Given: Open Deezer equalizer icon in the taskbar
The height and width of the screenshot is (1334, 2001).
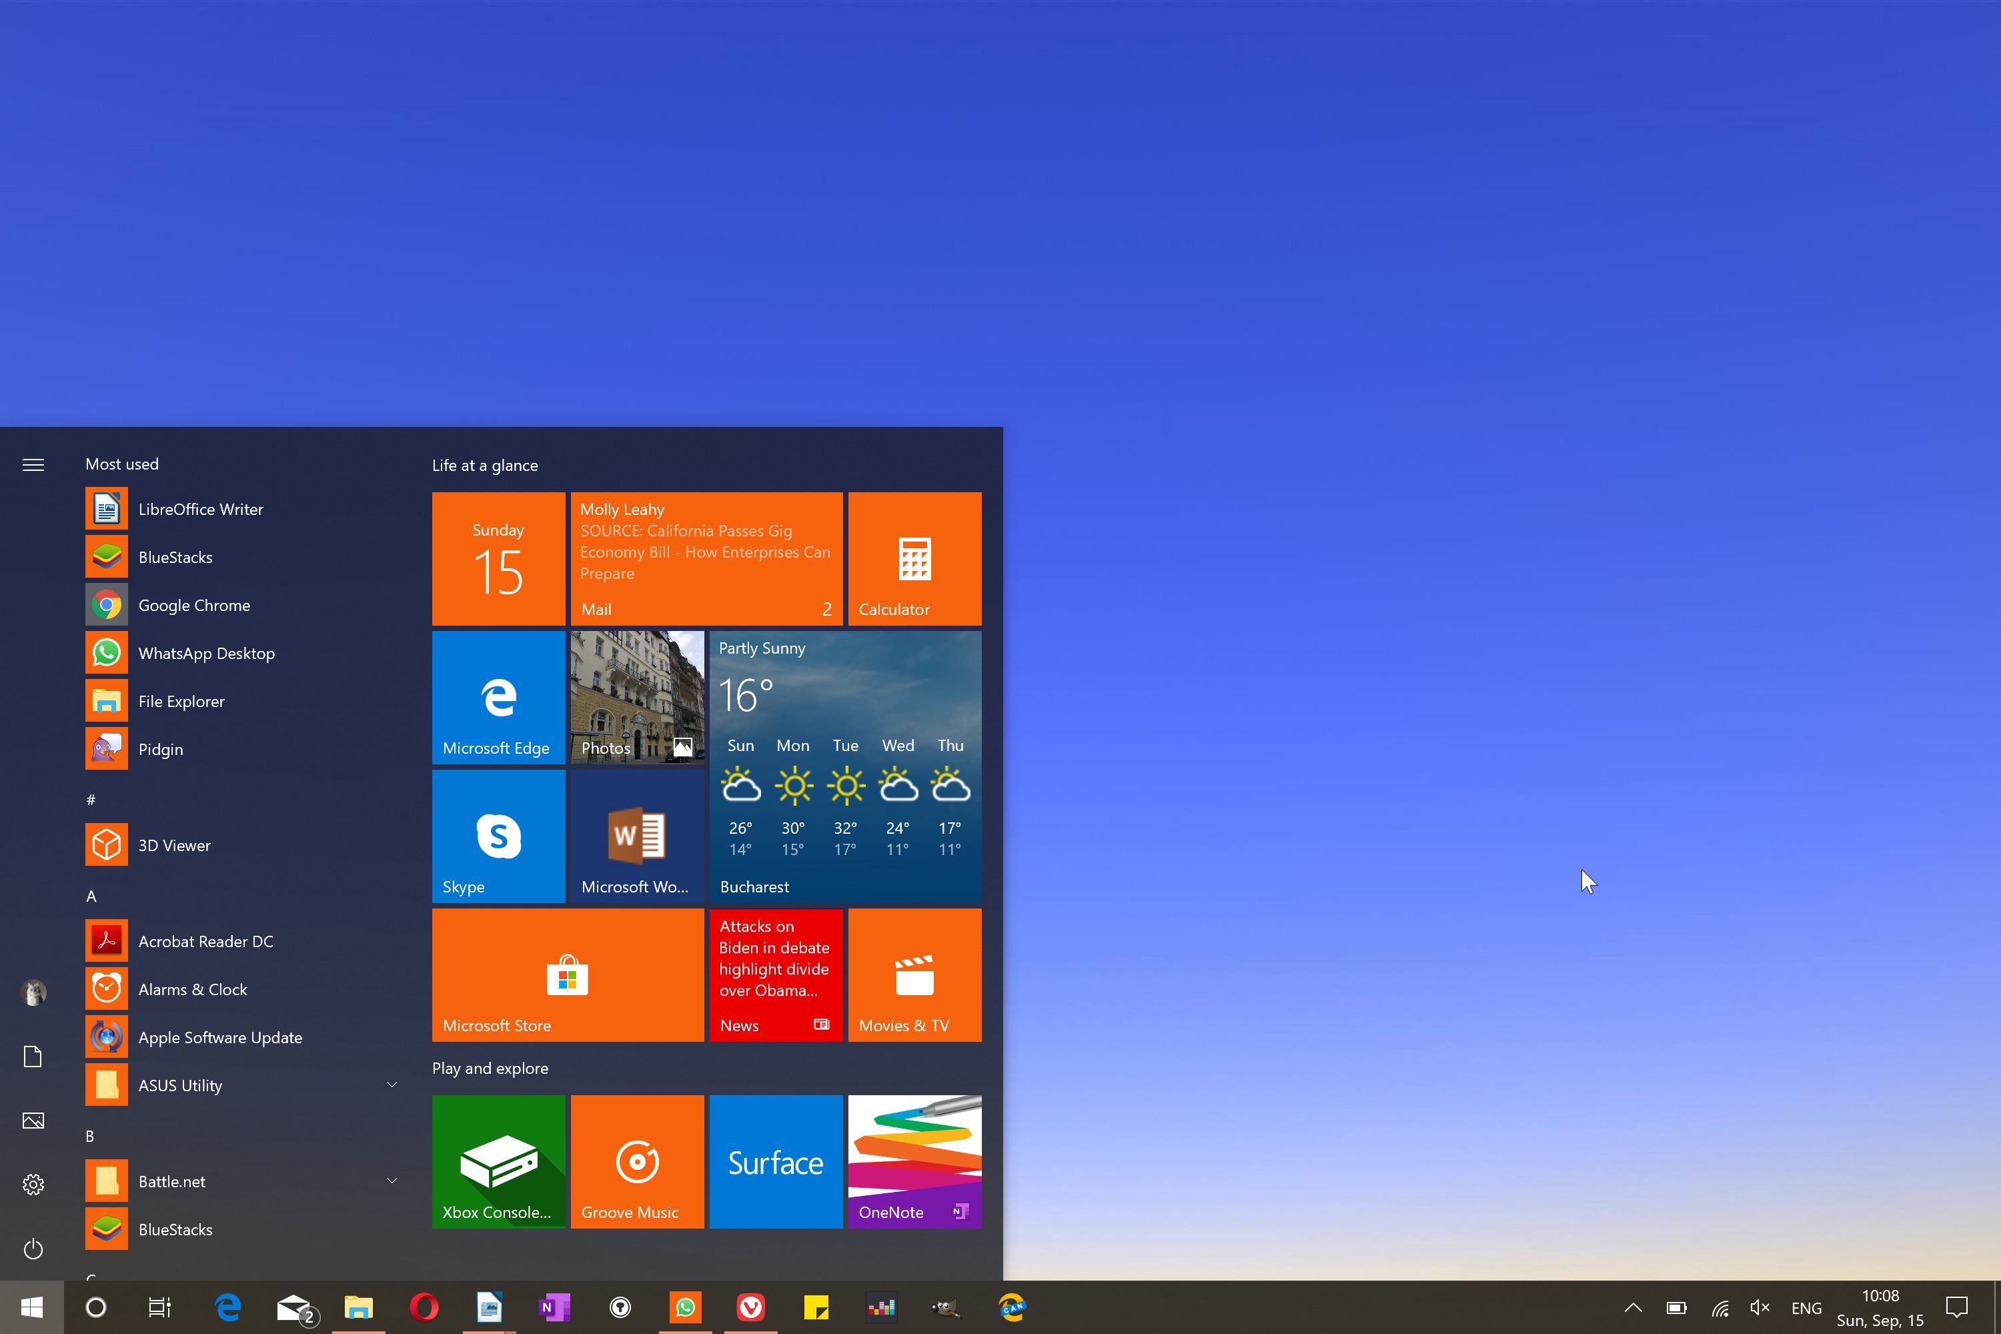Looking at the screenshot, I should coord(881,1307).
